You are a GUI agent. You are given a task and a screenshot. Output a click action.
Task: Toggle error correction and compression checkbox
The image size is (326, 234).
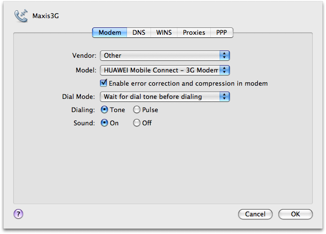pos(103,83)
